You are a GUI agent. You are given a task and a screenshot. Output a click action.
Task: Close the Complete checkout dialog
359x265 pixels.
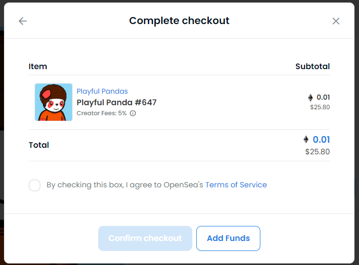(x=335, y=21)
